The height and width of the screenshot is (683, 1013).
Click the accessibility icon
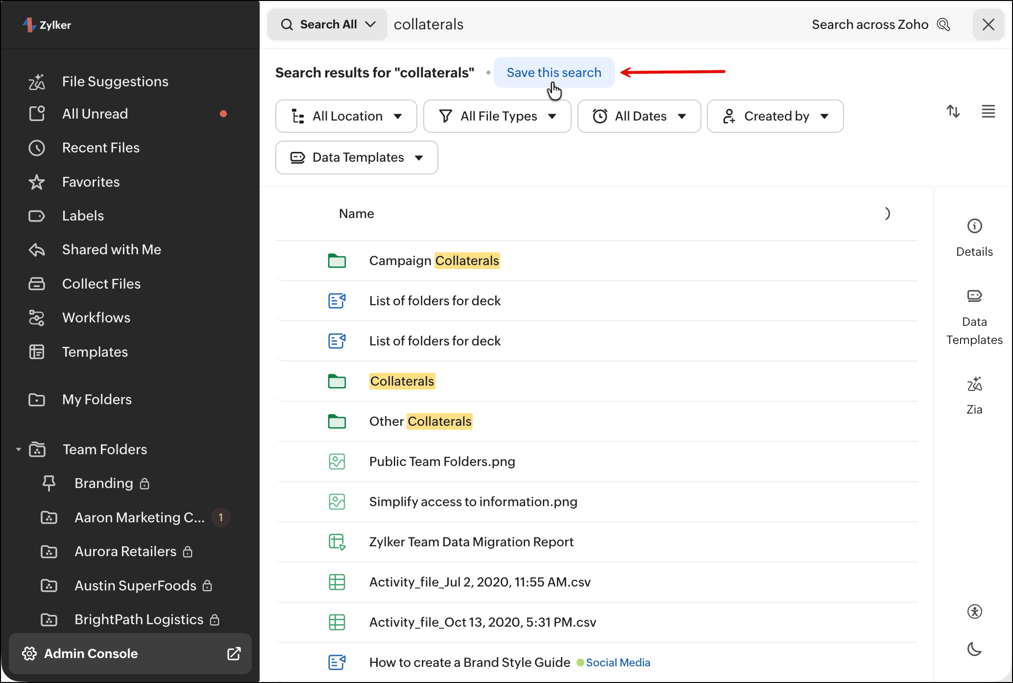(x=975, y=611)
